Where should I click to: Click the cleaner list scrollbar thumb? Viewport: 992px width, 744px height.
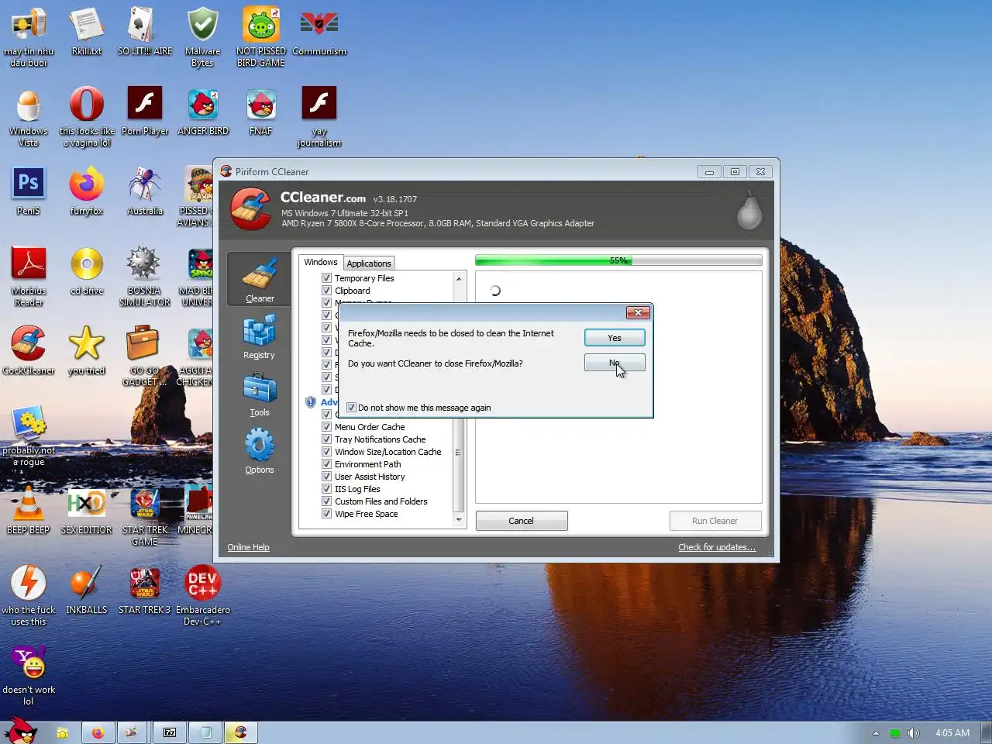[x=458, y=451]
